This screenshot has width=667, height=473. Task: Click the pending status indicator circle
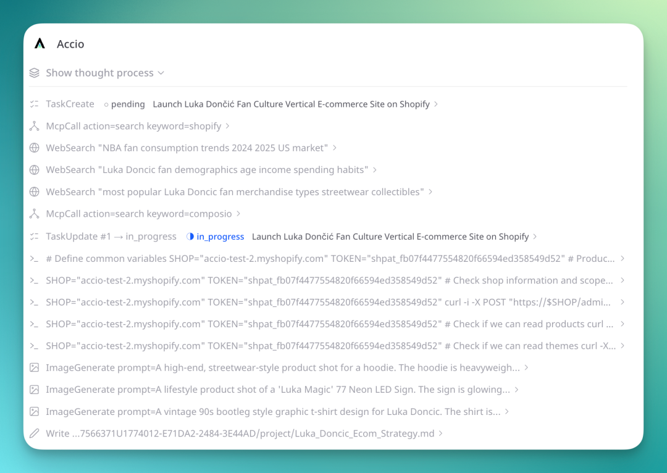tap(106, 104)
